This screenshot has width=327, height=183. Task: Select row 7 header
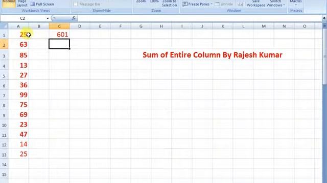4,95
